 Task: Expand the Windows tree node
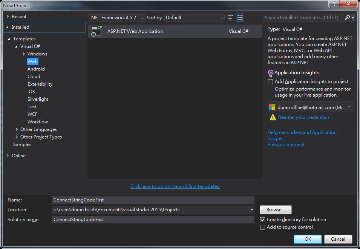pyautogui.click(x=24, y=54)
